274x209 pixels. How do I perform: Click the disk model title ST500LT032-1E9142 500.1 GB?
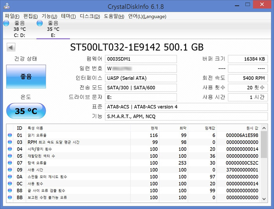(x=137, y=47)
